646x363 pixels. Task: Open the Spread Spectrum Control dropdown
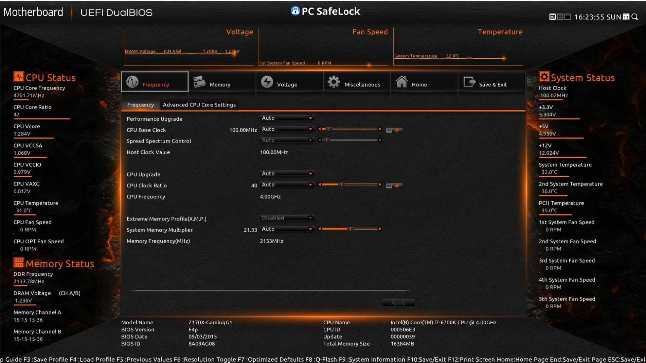click(287, 140)
